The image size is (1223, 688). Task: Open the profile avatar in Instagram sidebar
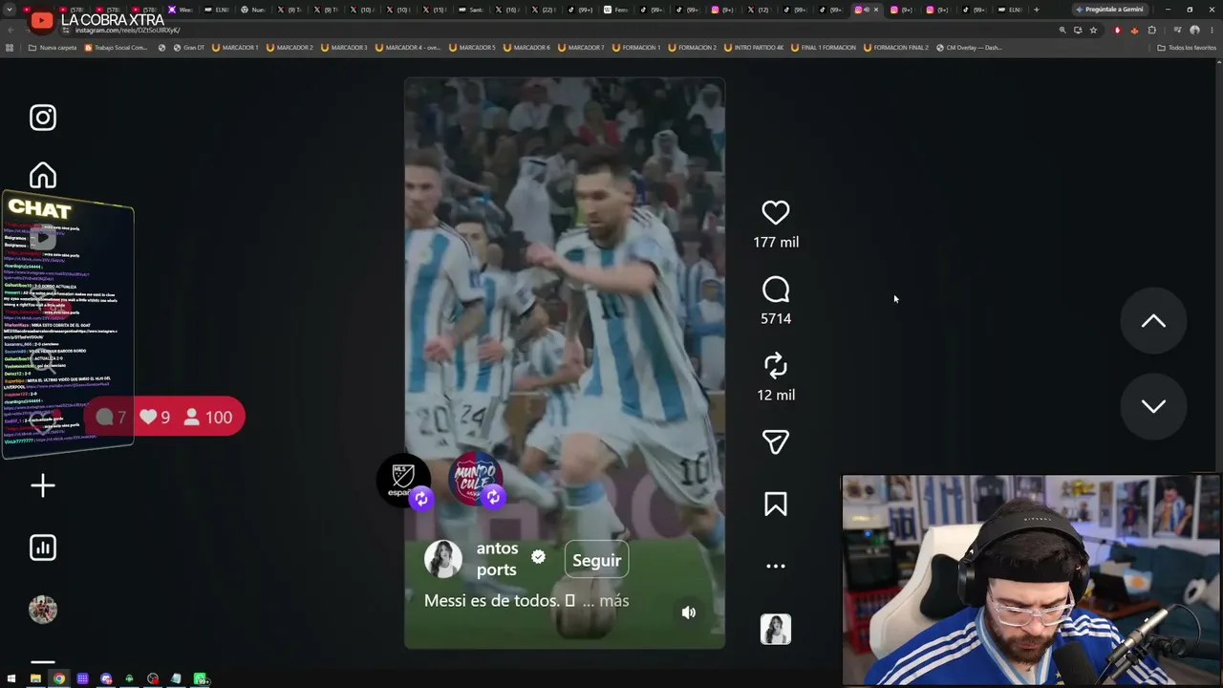43,610
